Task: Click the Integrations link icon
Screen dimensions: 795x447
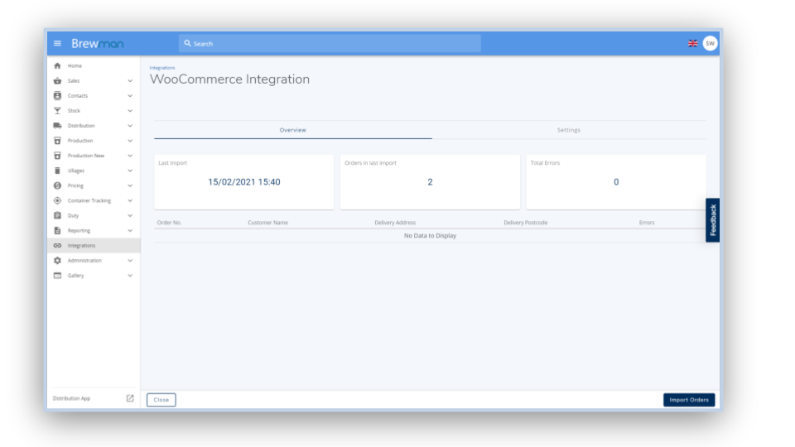Action: point(57,245)
